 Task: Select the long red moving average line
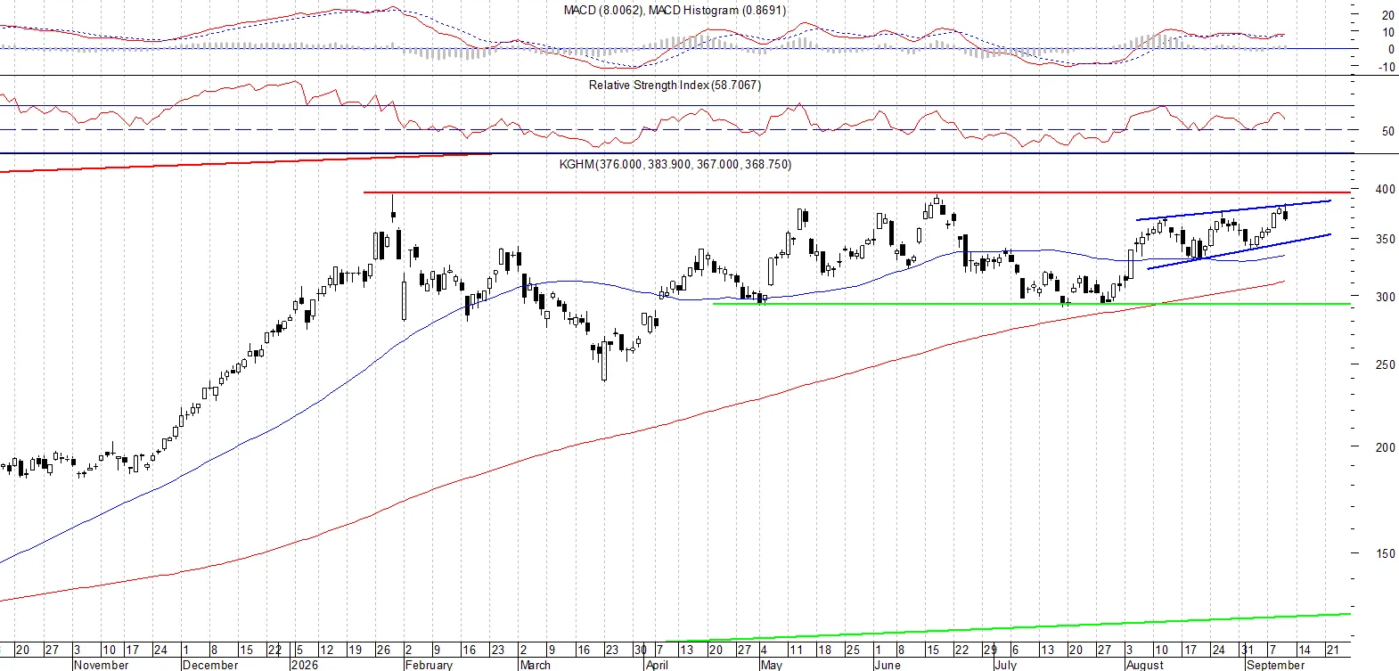[642, 431]
